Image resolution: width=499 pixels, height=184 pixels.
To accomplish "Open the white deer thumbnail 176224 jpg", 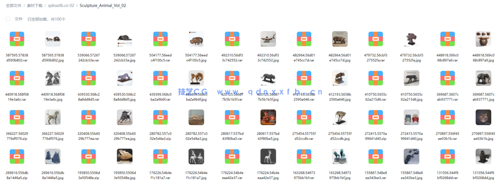I will (x=268, y=156).
